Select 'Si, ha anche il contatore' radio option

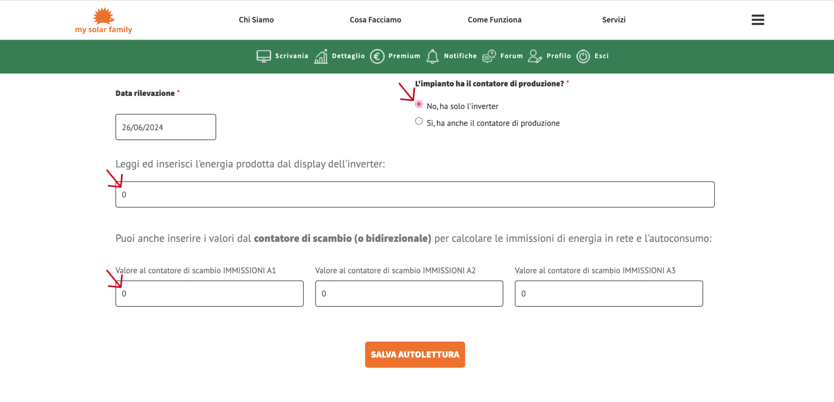419,121
